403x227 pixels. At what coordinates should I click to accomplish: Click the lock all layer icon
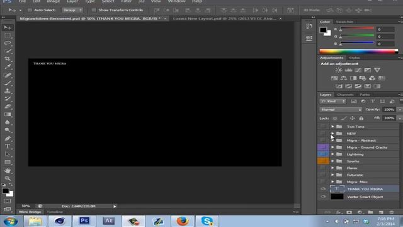[361, 118]
